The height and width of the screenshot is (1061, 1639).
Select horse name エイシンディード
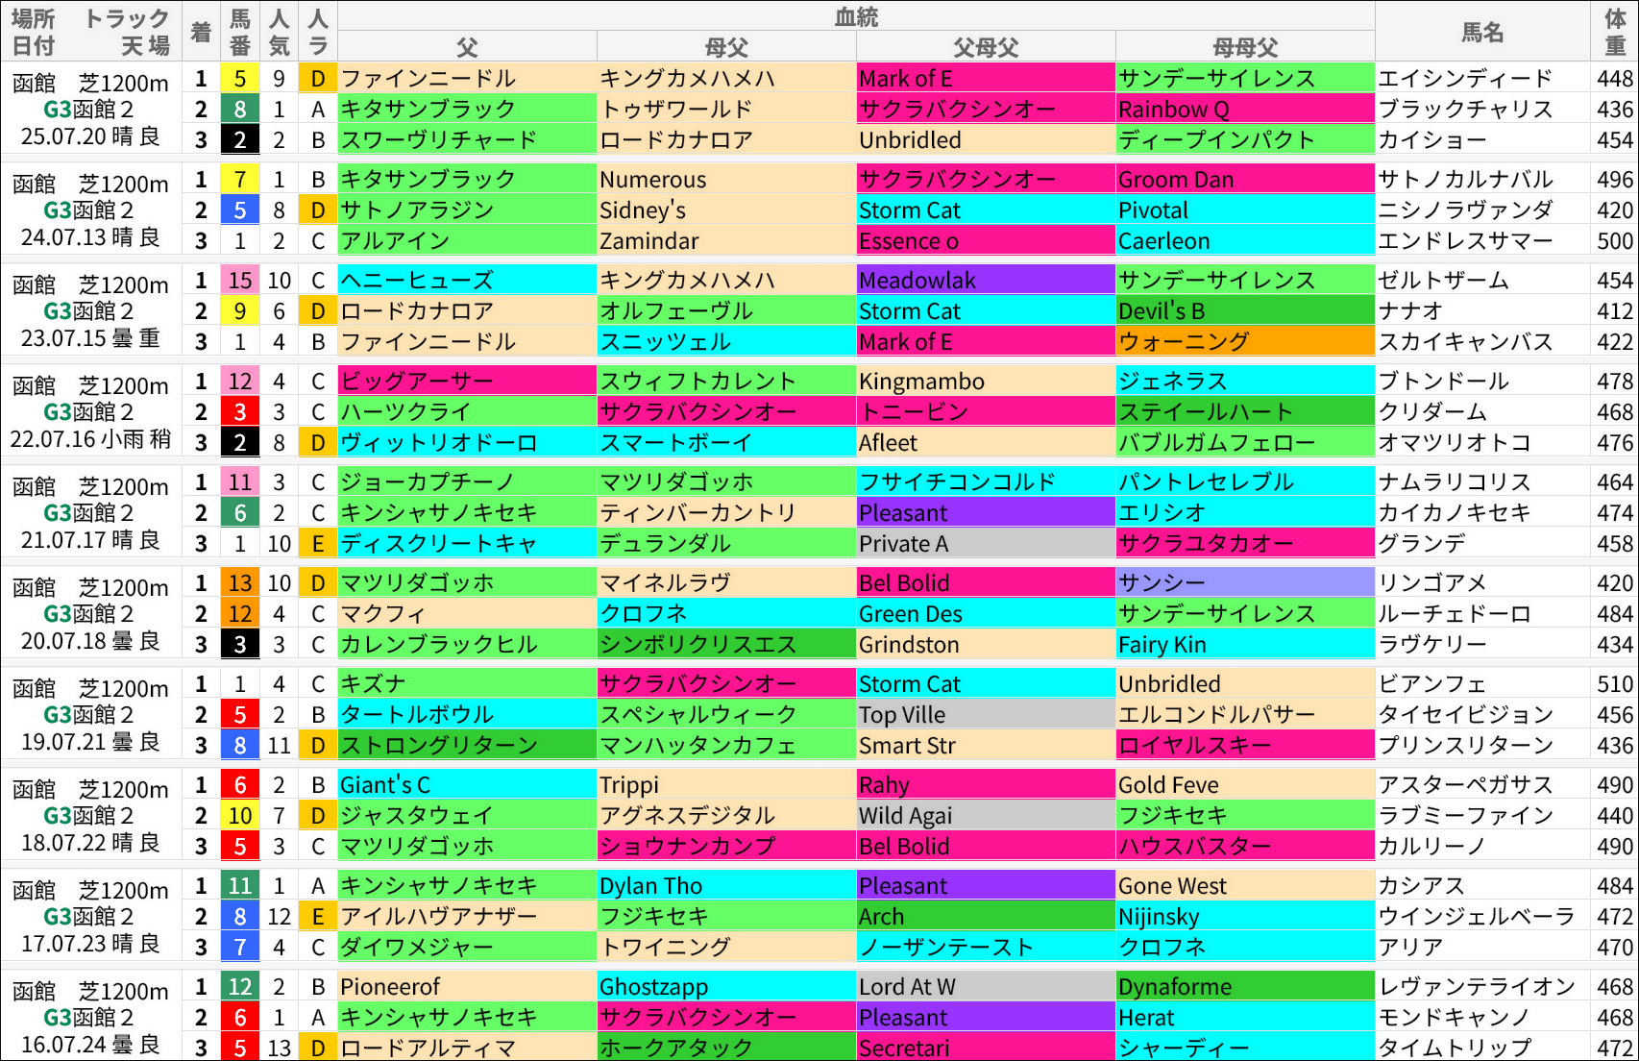pyautogui.click(x=1465, y=78)
